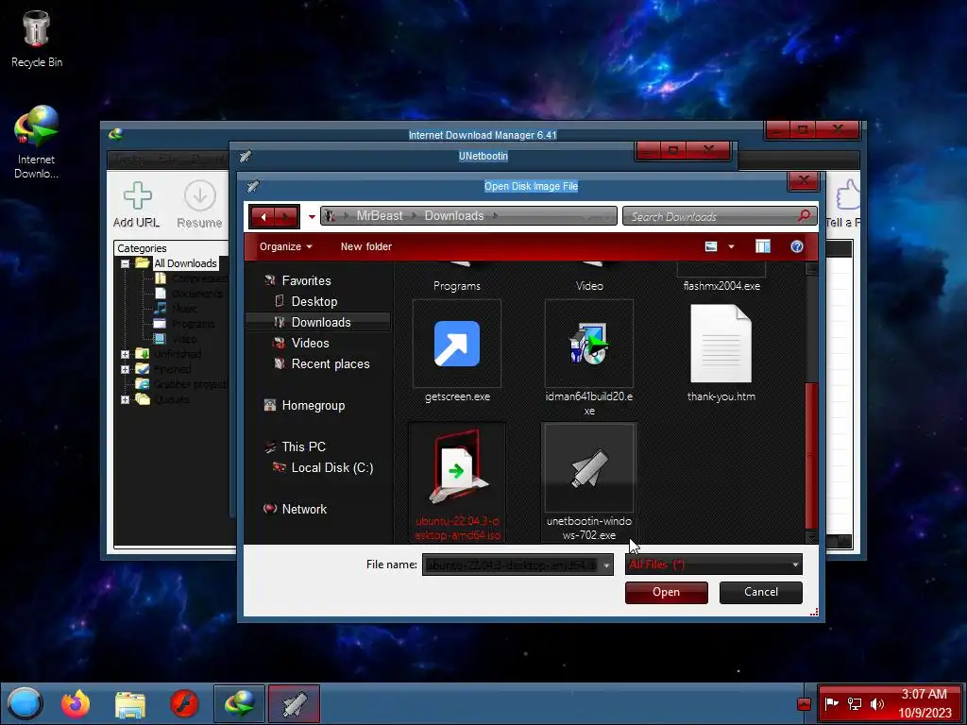Open the File name dropdown arrow
The height and width of the screenshot is (725, 967).
[x=607, y=565]
